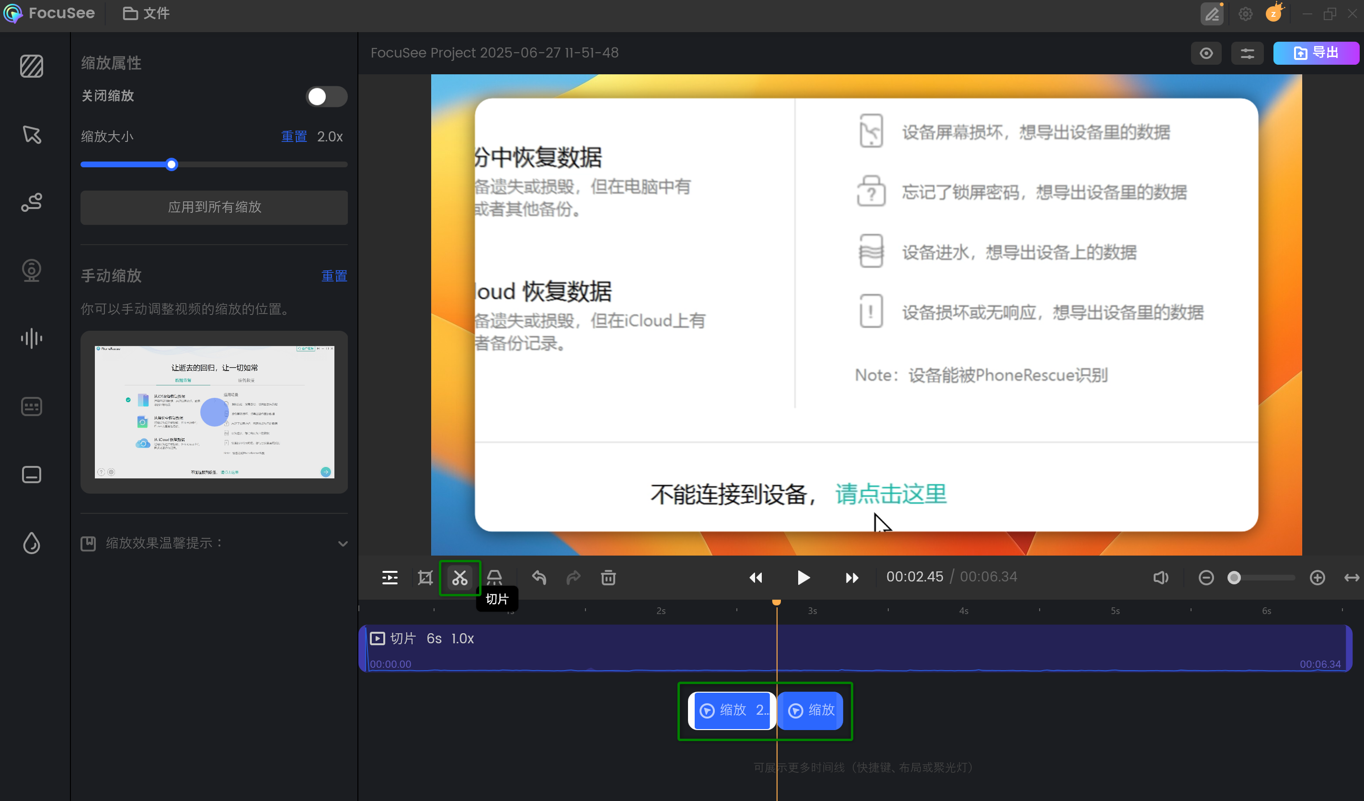Open the subtitle bar sidebar icon

point(32,475)
